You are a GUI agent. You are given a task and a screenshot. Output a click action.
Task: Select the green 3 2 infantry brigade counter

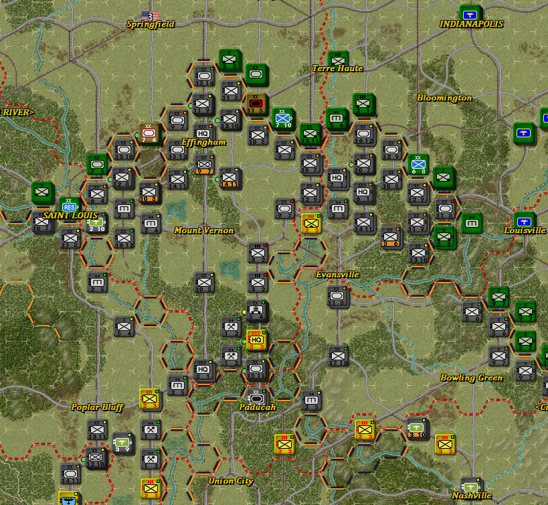(230, 60)
